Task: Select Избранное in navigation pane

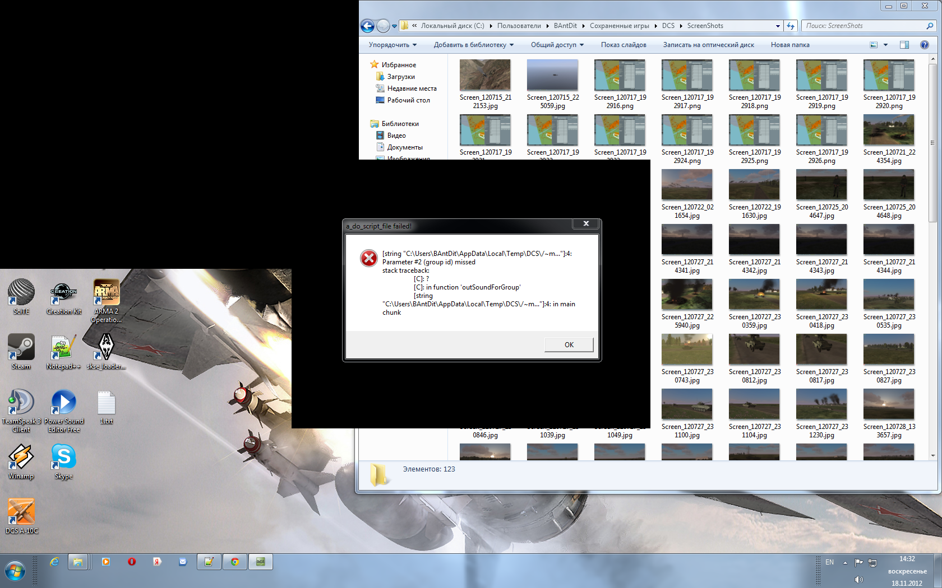Action: [x=399, y=65]
